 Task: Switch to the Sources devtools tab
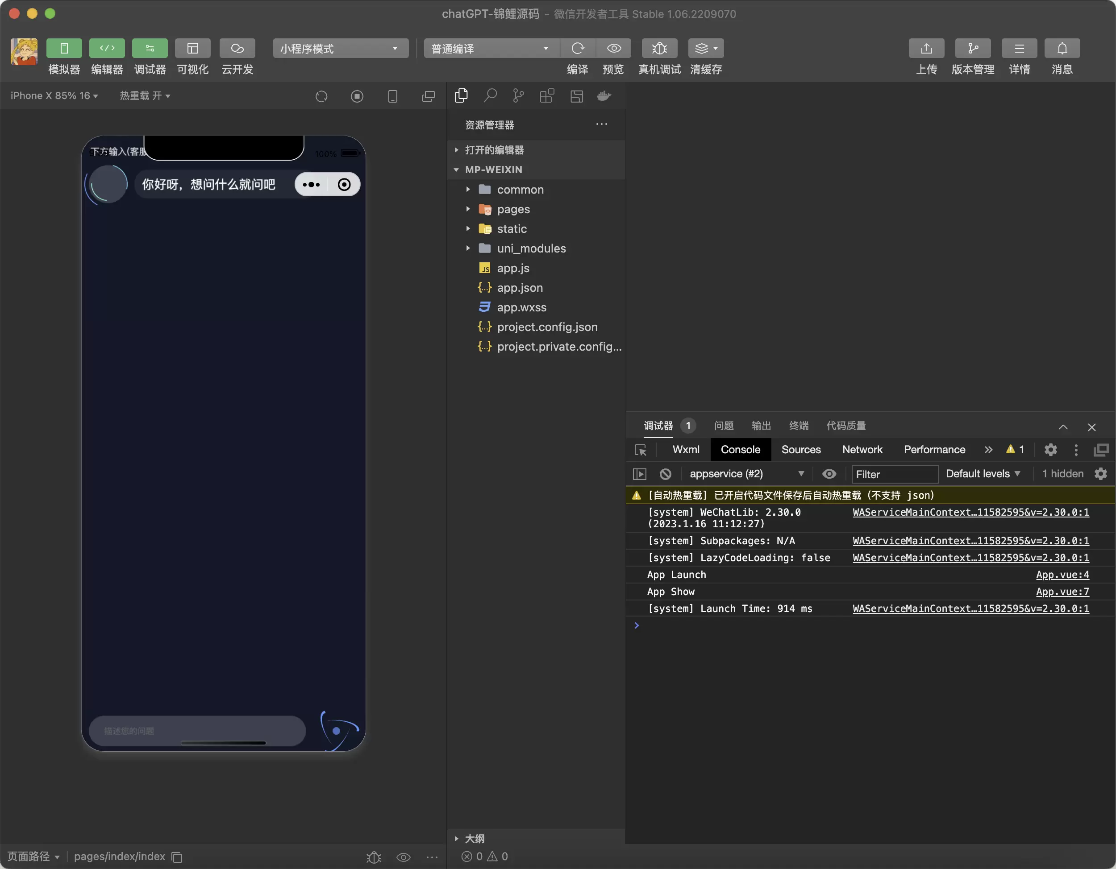[801, 449]
